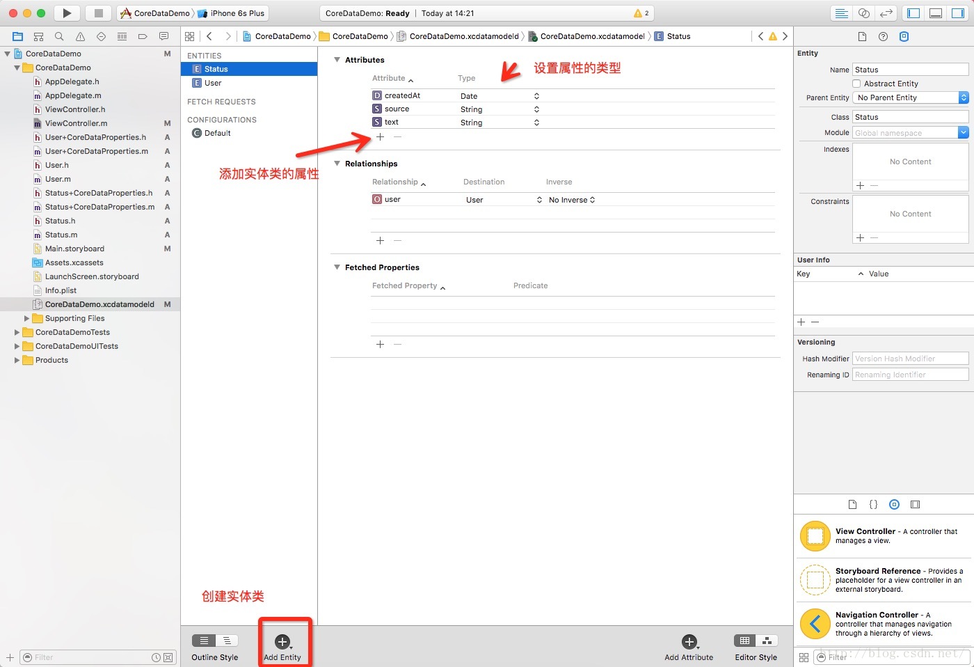Viewport: 974px width, 667px height.
Task: Collapse the Relationships section
Action: click(337, 164)
